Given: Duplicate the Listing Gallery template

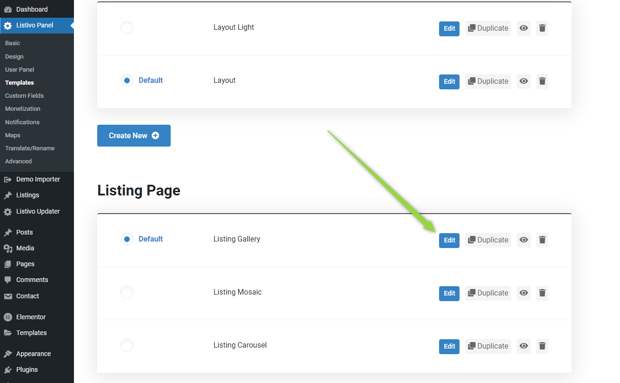Looking at the screenshot, I should click(488, 240).
